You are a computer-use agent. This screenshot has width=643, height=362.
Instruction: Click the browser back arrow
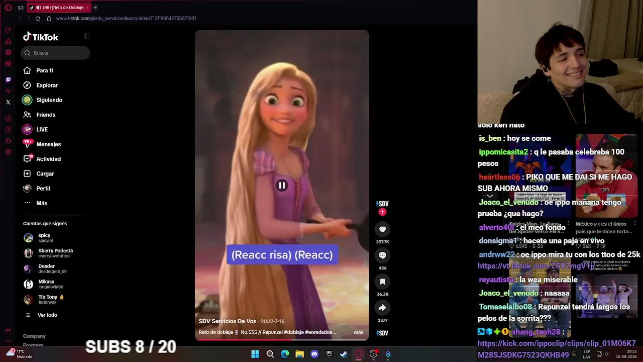coord(20,19)
